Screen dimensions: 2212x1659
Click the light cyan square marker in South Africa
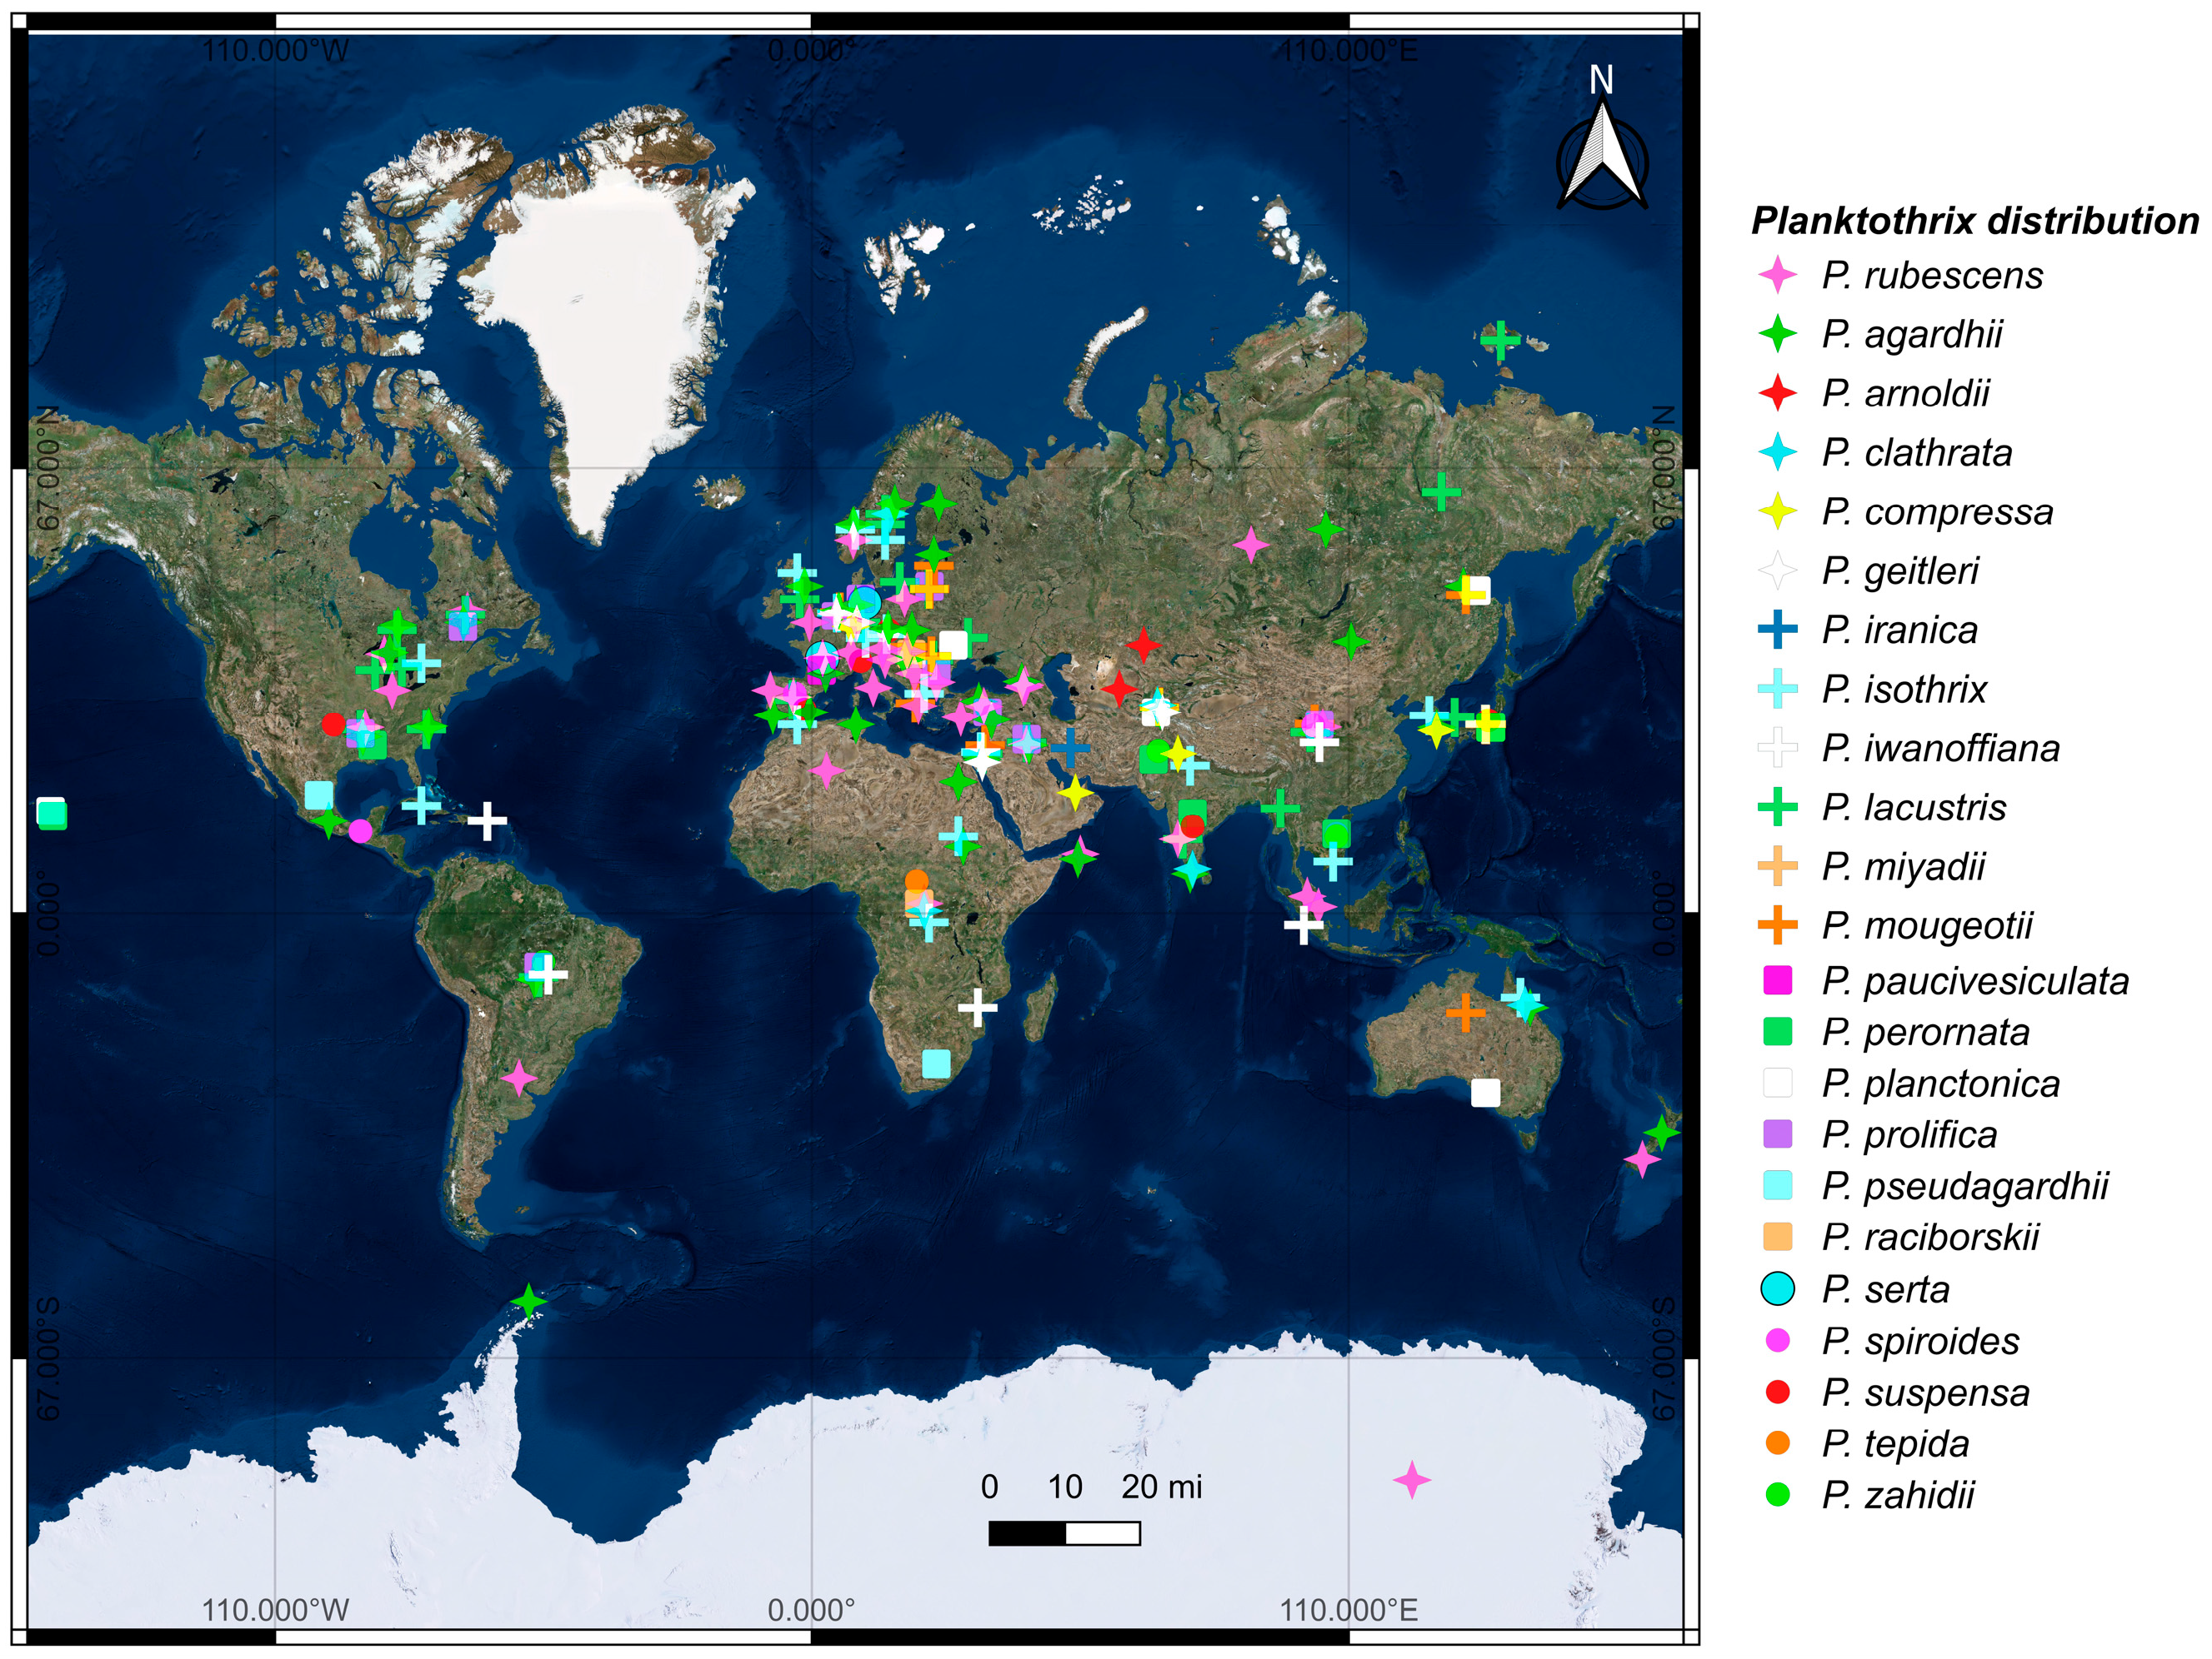[x=936, y=1064]
